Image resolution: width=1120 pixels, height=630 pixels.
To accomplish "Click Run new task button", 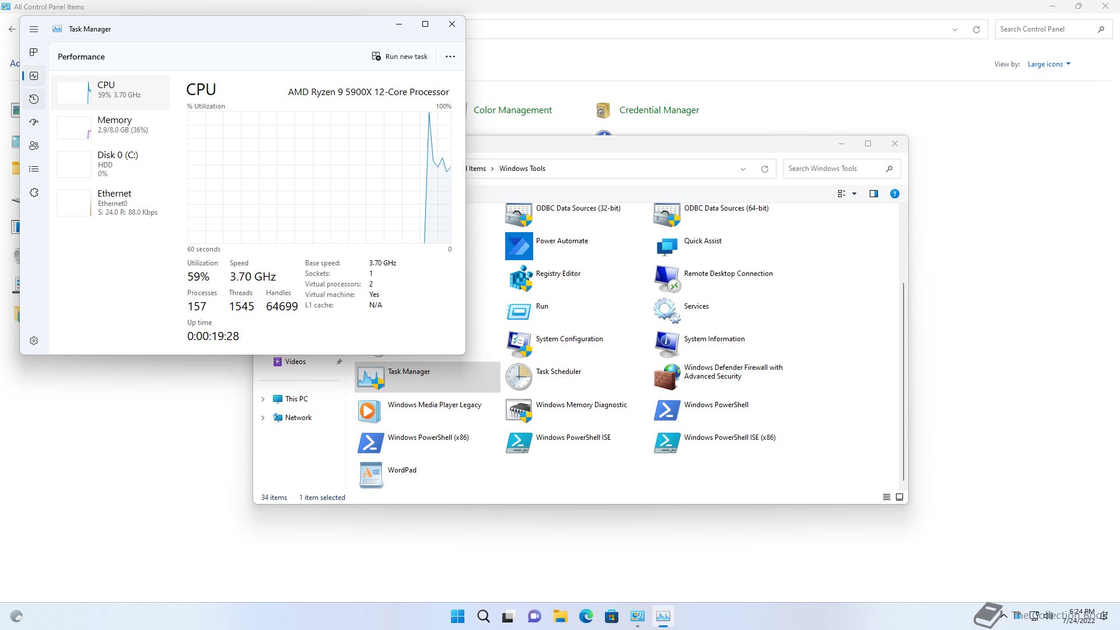I will click(x=400, y=57).
